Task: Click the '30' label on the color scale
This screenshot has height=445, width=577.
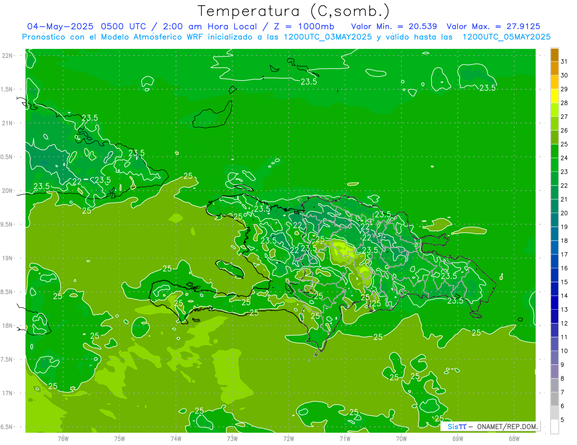Action: coord(564,75)
